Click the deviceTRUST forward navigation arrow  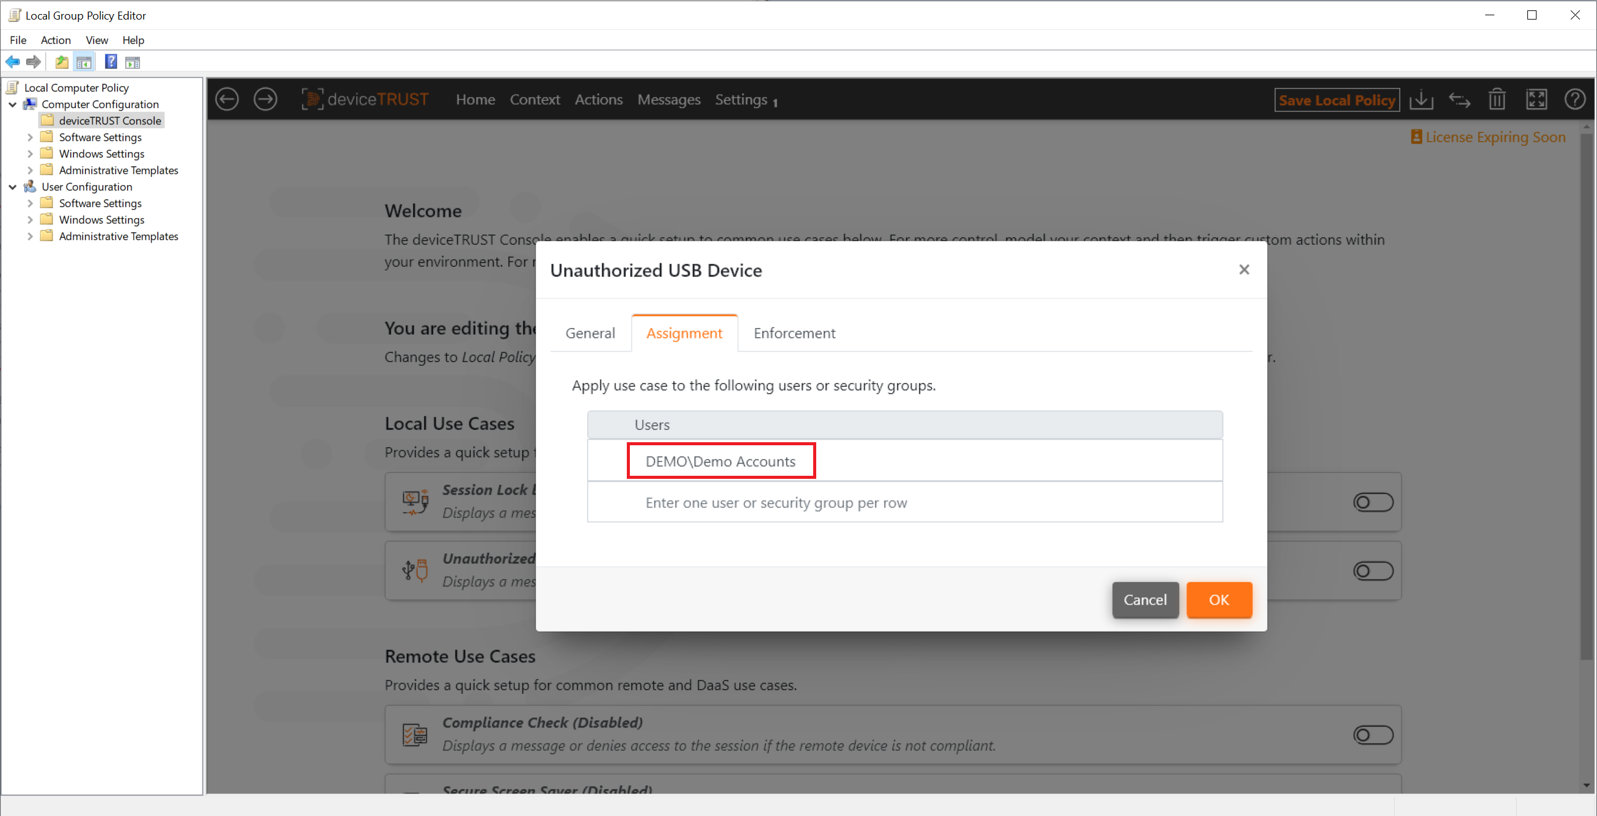pyautogui.click(x=265, y=99)
